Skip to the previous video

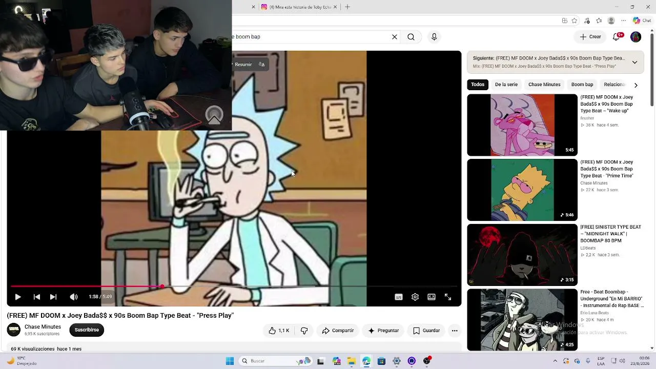(x=37, y=297)
